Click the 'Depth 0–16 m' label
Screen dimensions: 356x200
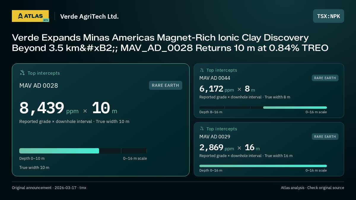[x=211, y=170]
